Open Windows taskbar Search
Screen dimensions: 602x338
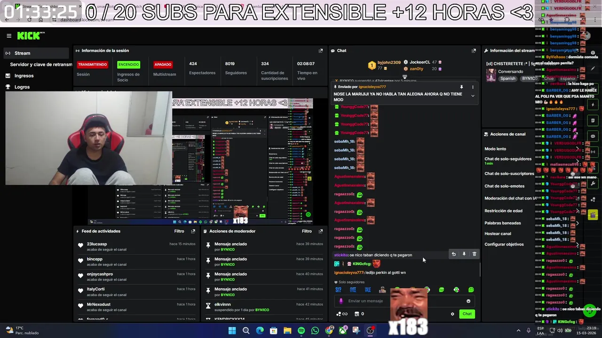(x=246, y=330)
